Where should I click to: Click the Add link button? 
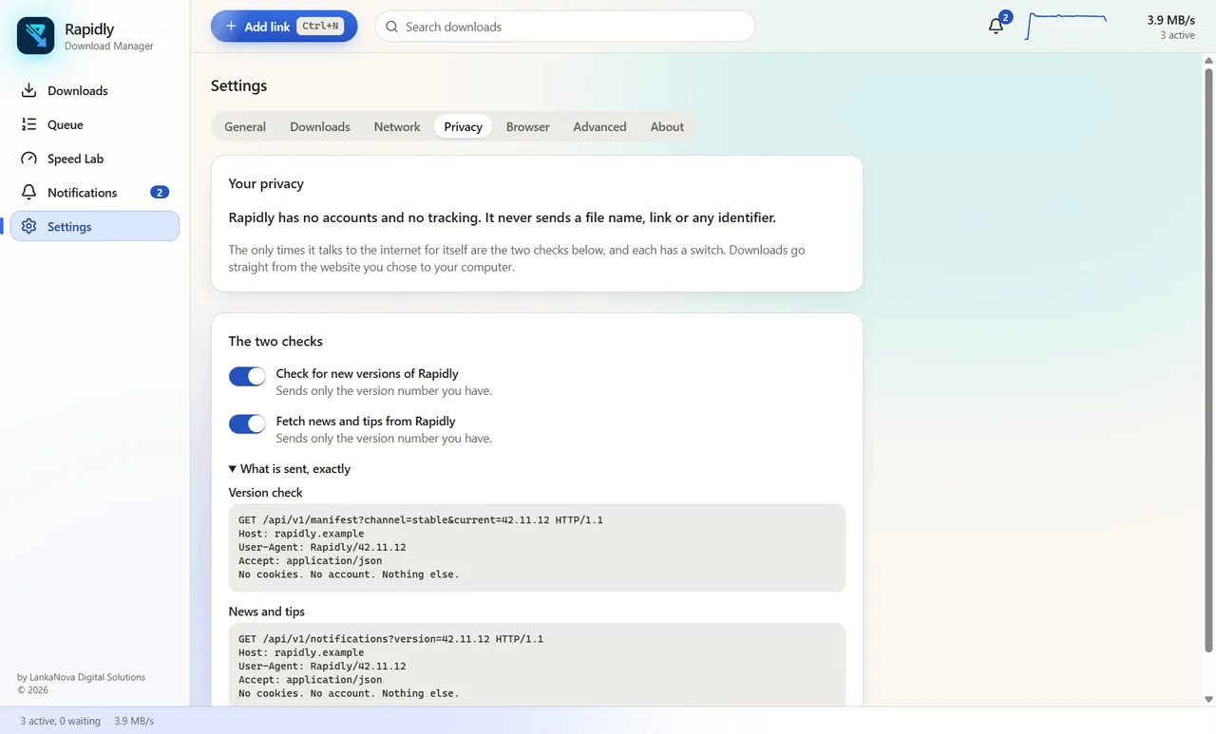284,27
